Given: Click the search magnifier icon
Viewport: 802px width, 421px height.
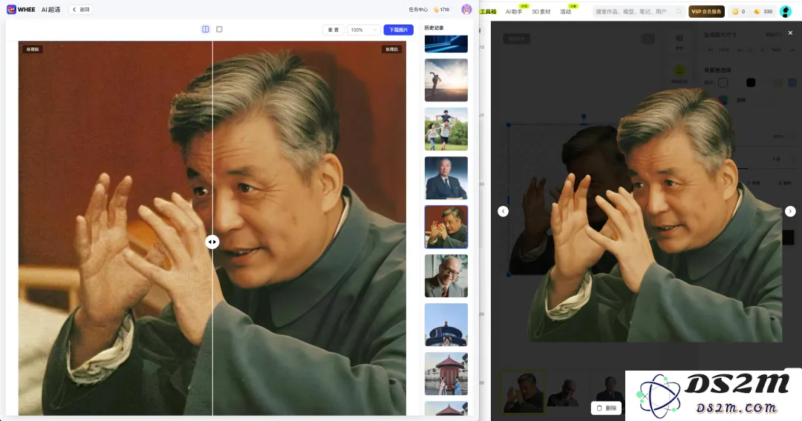Looking at the screenshot, I should click(679, 11).
